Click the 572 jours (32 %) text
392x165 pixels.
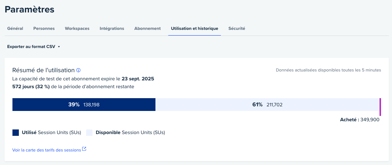pos(31,87)
